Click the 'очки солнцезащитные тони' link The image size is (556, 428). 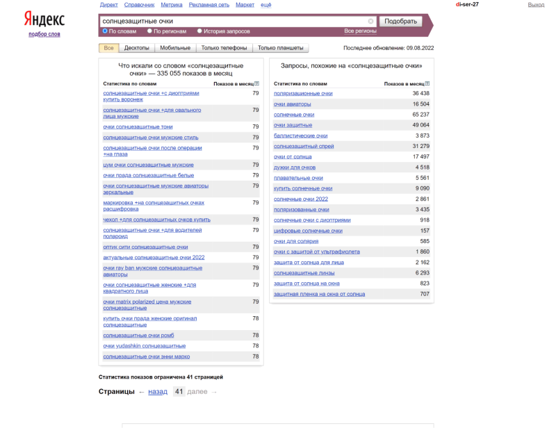click(138, 127)
